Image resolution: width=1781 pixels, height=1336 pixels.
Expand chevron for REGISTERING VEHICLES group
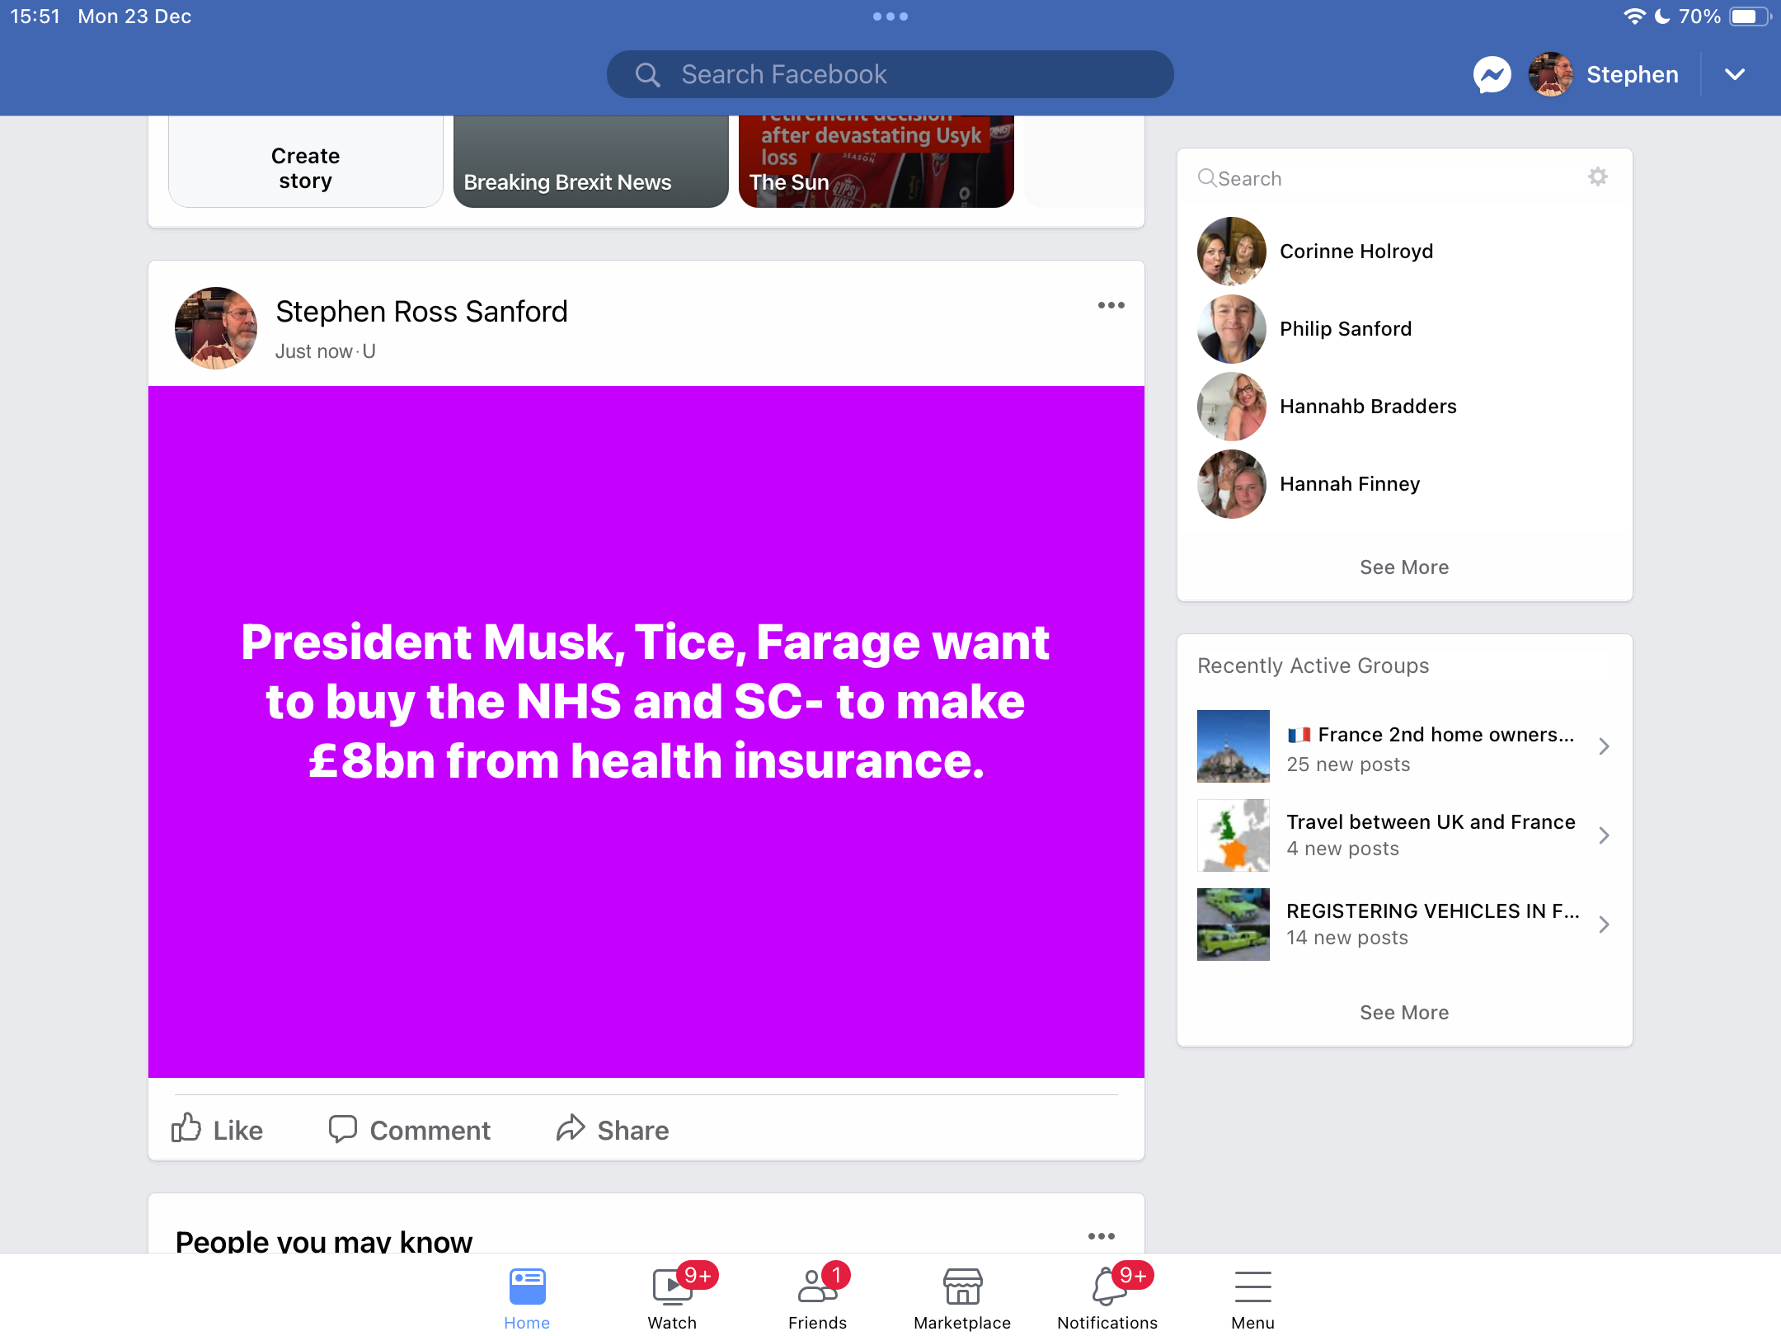click(1604, 924)
